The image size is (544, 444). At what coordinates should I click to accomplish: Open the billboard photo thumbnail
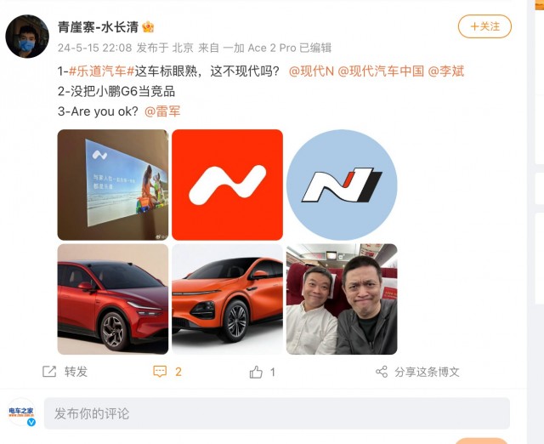[113, 185]
